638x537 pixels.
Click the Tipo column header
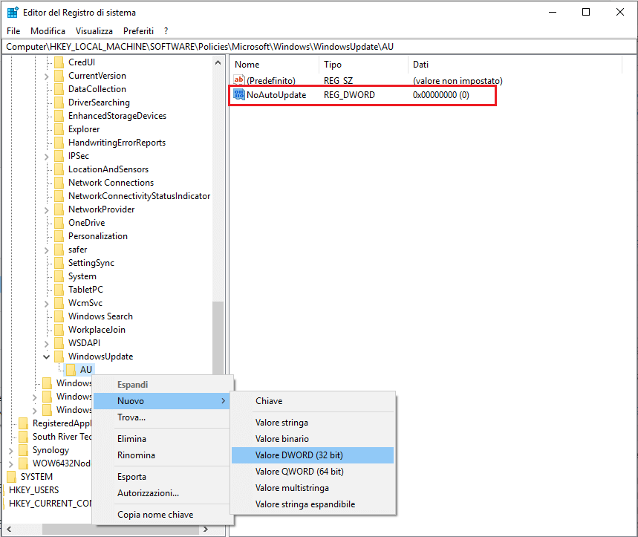coord(364,65)
